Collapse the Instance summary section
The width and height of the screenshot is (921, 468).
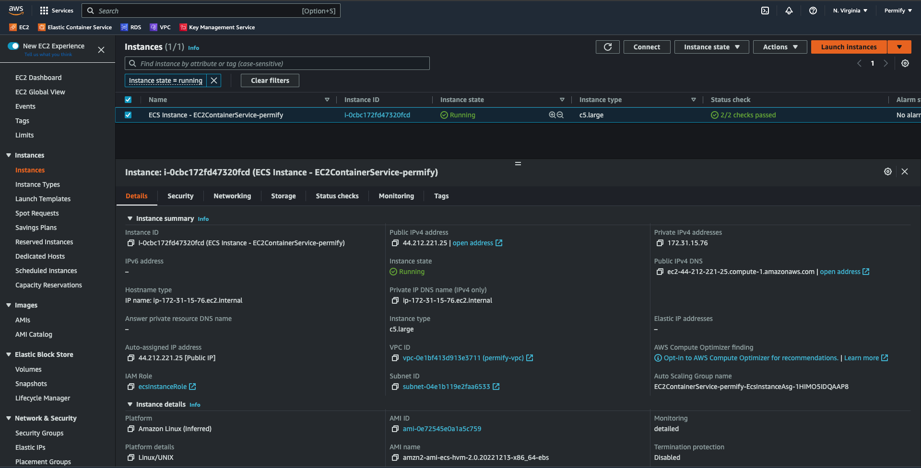tap(130, 218)
